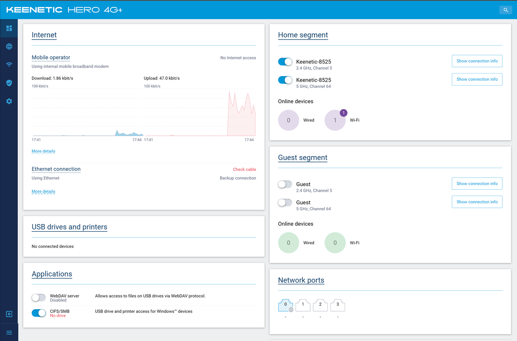Open the Home segment heading link
Viewport: 517px width, 341px height.
[303, 35]
